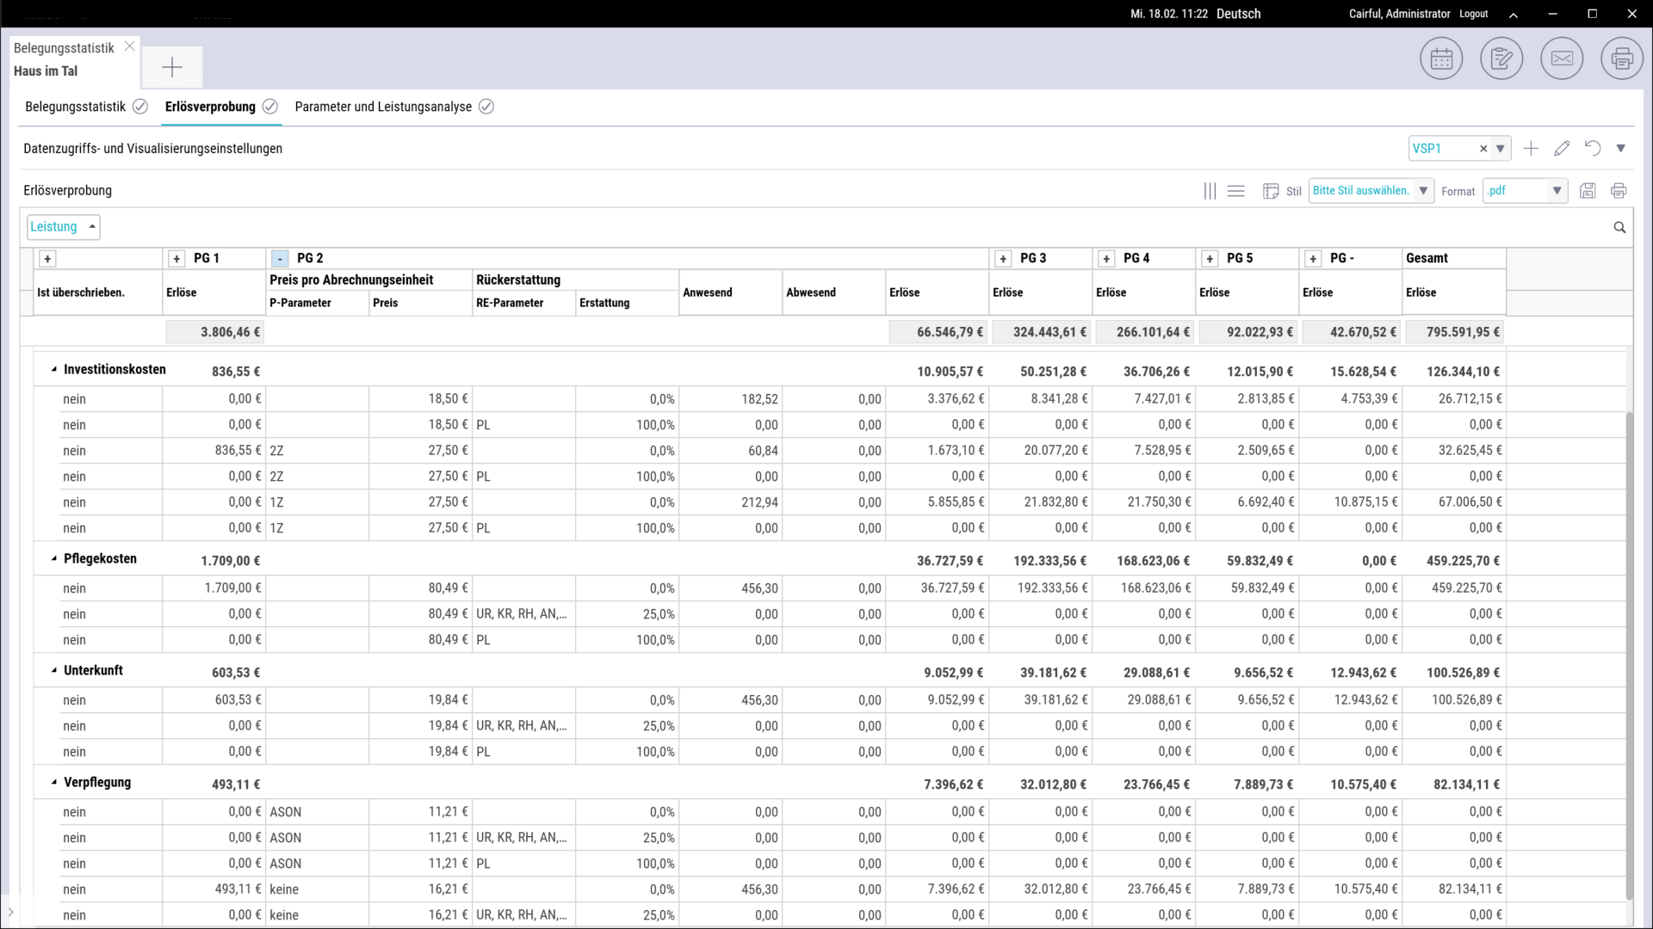The image size is (1653, 929).
Task: Open Parameter und Leistungsanalyse tab
Action: 383,107
